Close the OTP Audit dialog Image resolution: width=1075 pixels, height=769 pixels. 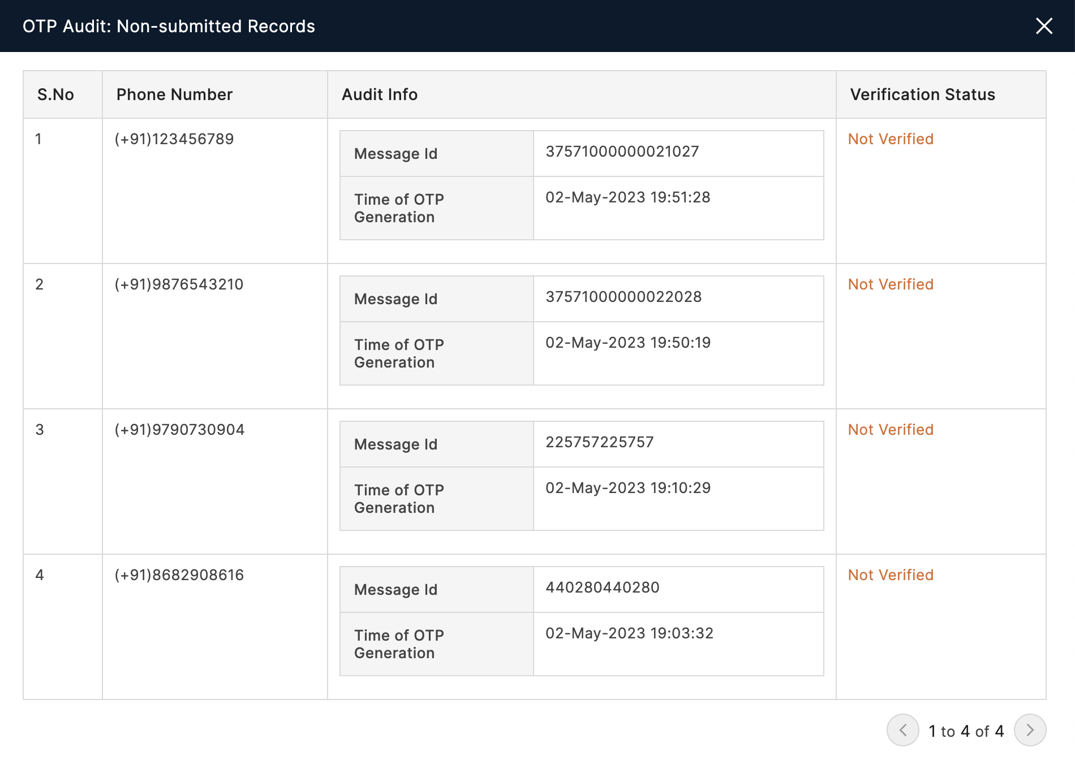(1044, 26)
